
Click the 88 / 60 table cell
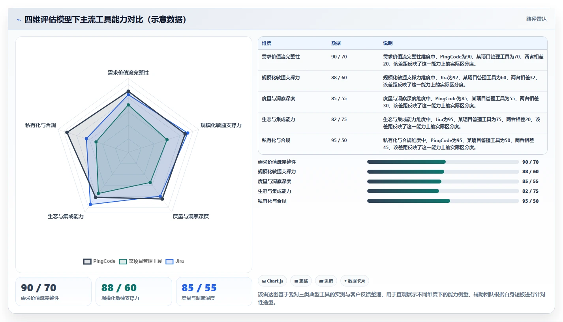(x=339, y=78)
